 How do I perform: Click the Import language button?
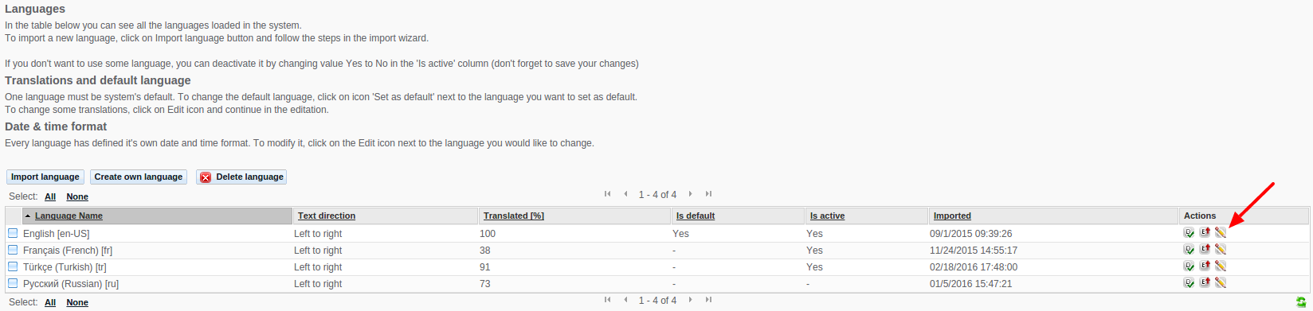click(x=45, y=177)
